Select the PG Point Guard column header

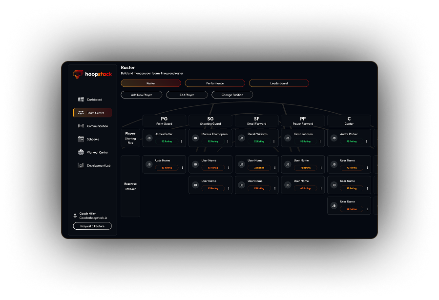(x=164, y=120)
